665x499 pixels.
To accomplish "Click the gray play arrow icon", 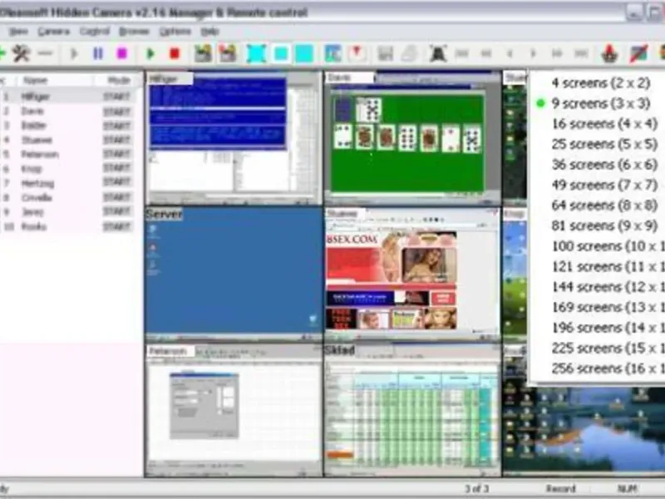I will [x=74, y=53].
